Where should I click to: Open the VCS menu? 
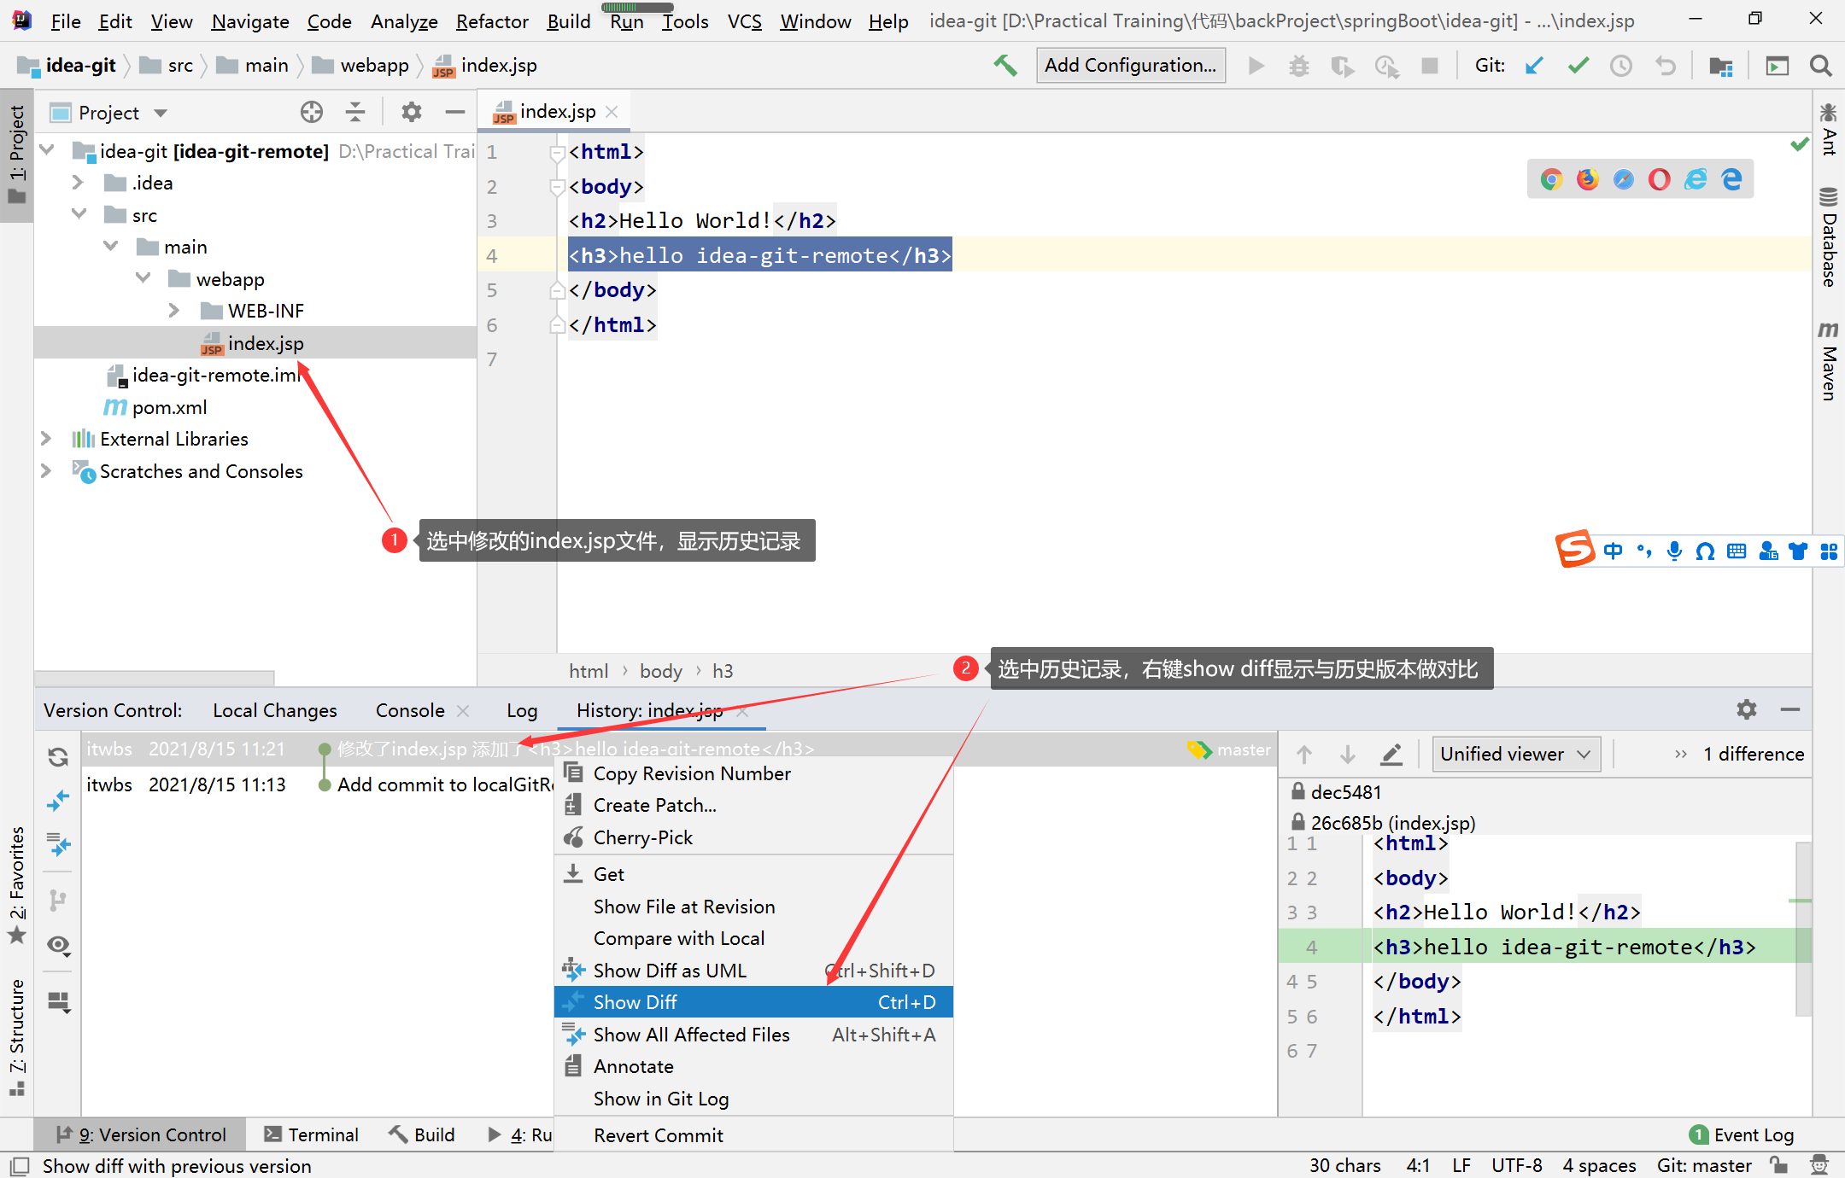coord(744,21)
